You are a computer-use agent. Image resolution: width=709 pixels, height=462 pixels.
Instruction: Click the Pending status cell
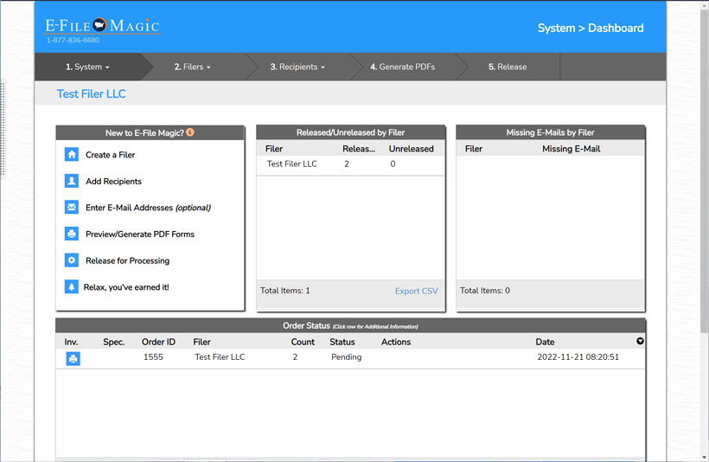[x=347, y=357]
